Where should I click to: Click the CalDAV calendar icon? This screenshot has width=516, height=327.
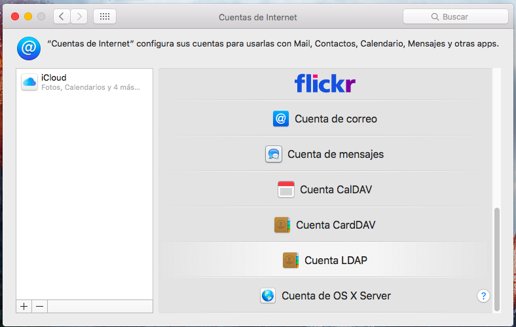[286, 189]
